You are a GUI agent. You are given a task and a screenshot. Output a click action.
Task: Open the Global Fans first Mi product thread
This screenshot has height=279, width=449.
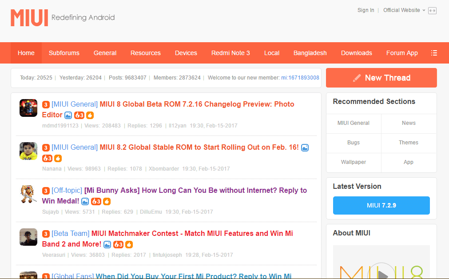(x=194, y=275)
